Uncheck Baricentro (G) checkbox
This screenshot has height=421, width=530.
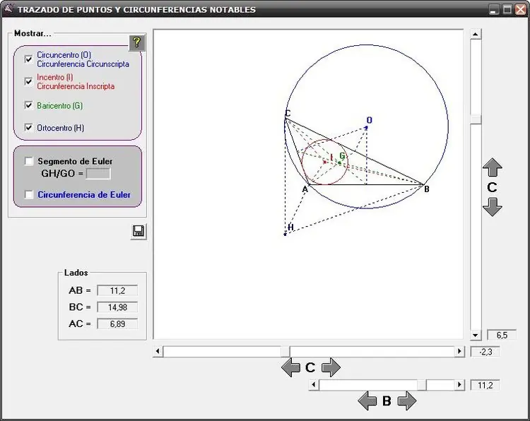click(29, 105)
